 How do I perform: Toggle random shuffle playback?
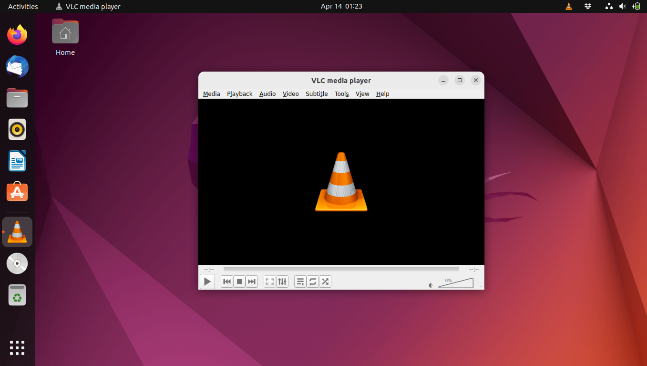point(325,282)
